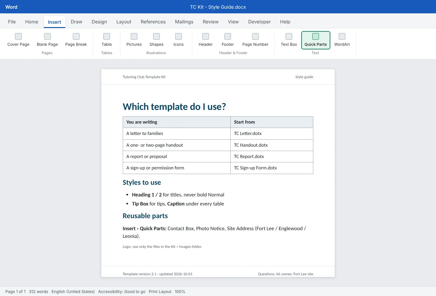The image size is (436, 296).
Task: Insert a Page Number
Action: pos(255,40)
